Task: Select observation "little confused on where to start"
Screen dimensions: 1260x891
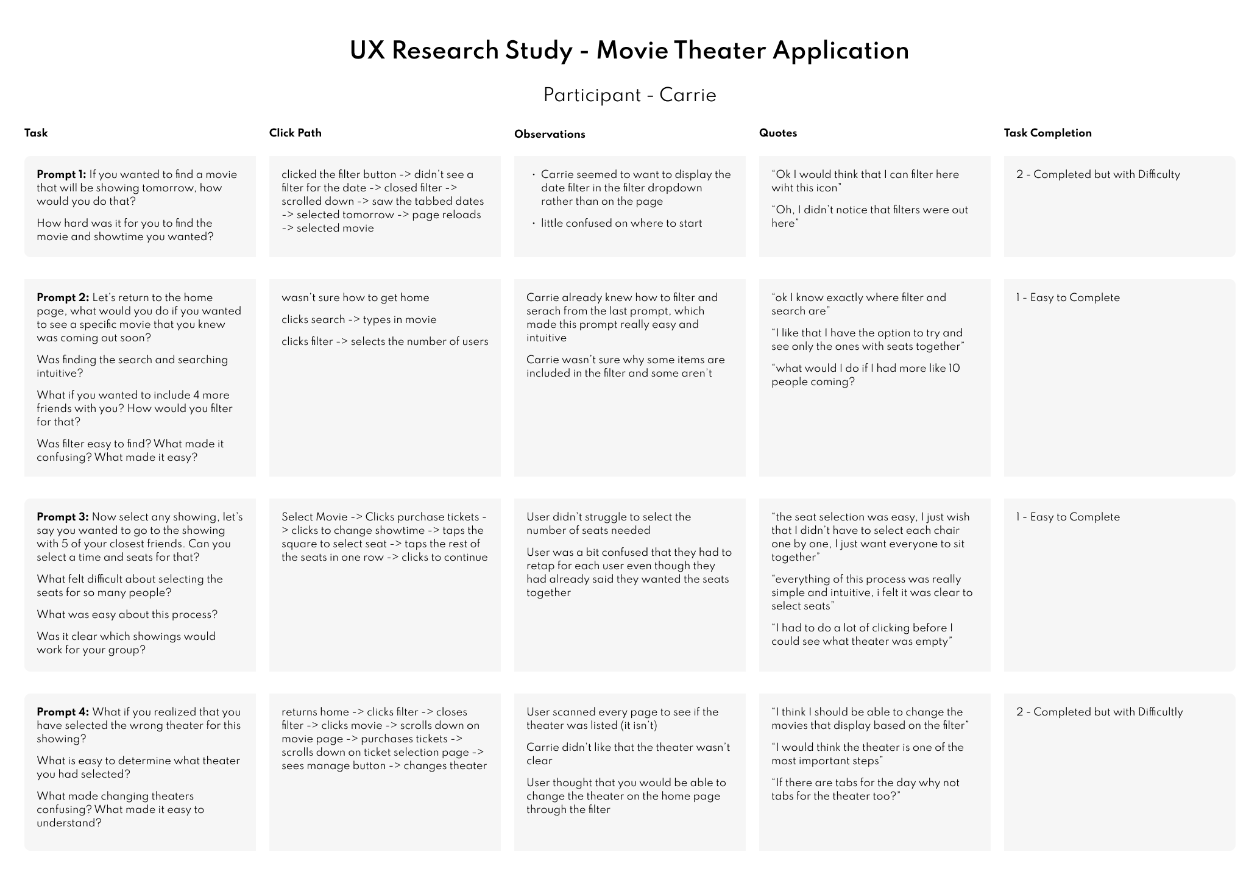Action: pos(621,223)
